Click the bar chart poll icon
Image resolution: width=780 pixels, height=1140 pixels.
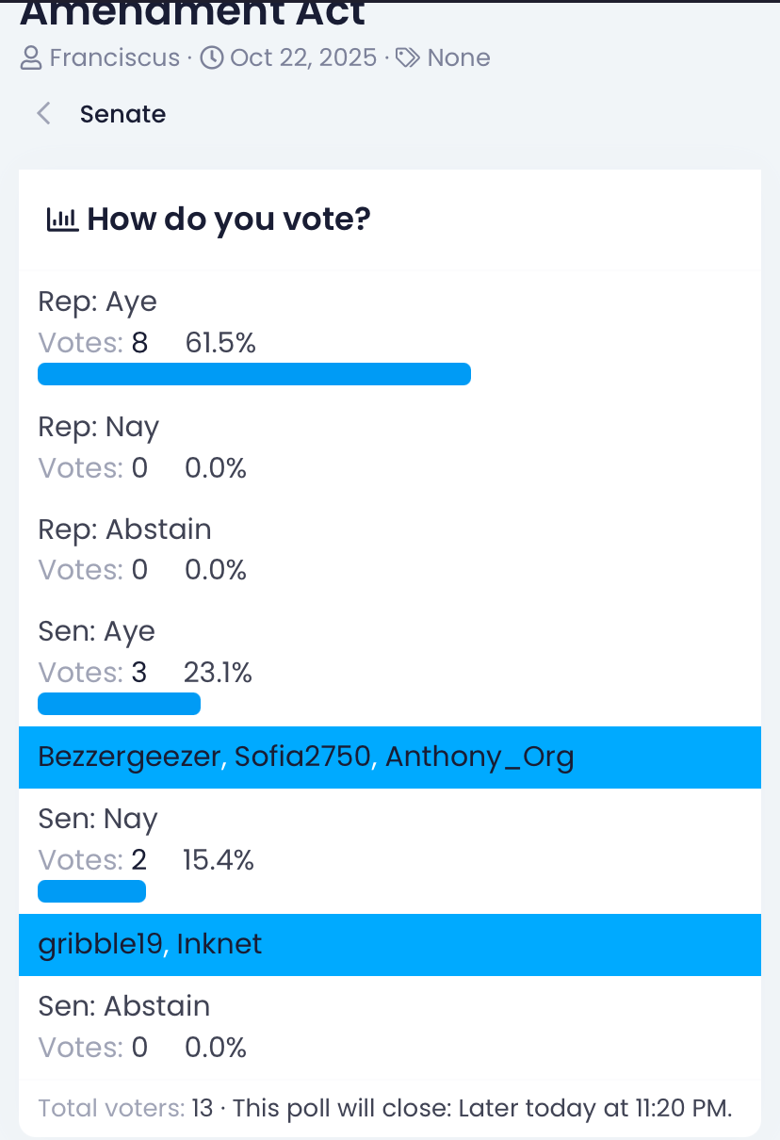(62, 220)
